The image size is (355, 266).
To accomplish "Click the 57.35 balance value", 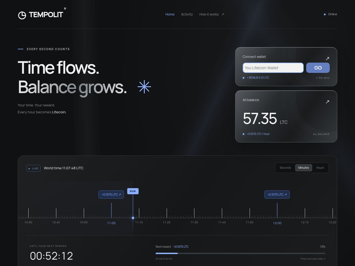I will 260,119.
